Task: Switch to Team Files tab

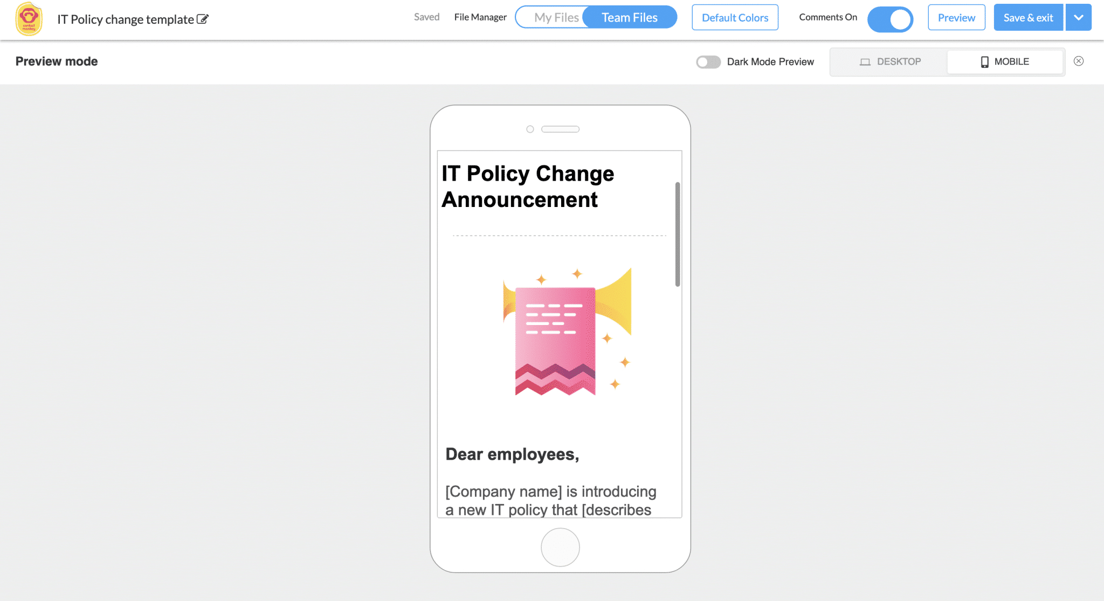Action: click(x=631, y=18)
